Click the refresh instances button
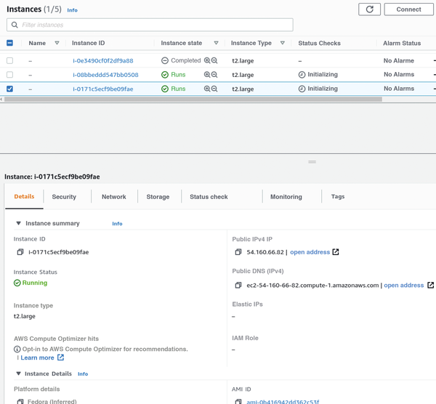This screenshot has width=436, height=404. coord(369,9)
